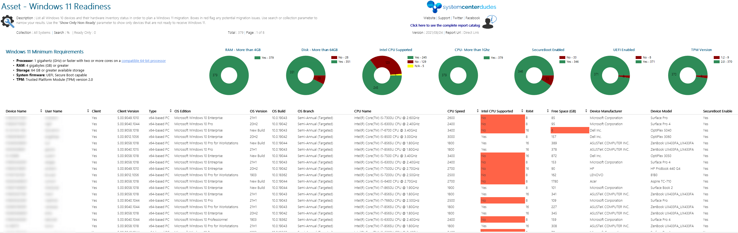Click red '1.2 - 9' TPM legend swatch
This screenshot has width=738, height=233.
click(x=716, y=57)
